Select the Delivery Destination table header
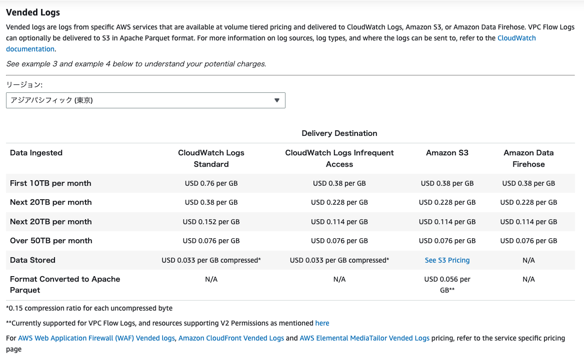Image resolution: width=584 pixels, height=361 pixels. (339, 133)
